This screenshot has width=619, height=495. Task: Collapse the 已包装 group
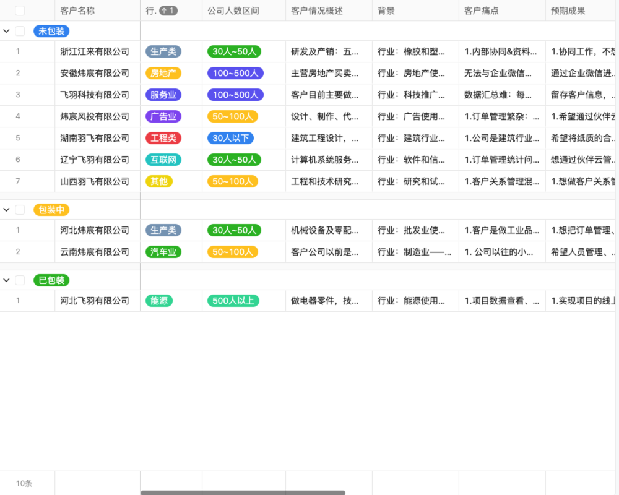coord(6,280)
